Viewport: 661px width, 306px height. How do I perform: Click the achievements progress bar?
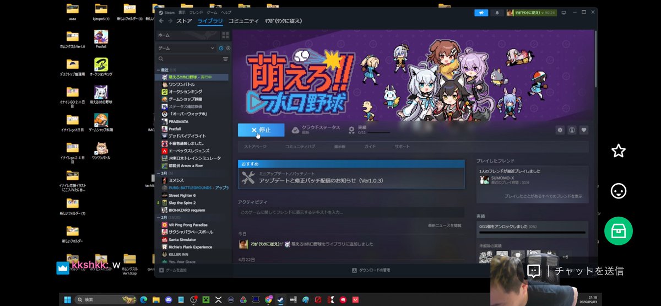click(x=532, y=232)
